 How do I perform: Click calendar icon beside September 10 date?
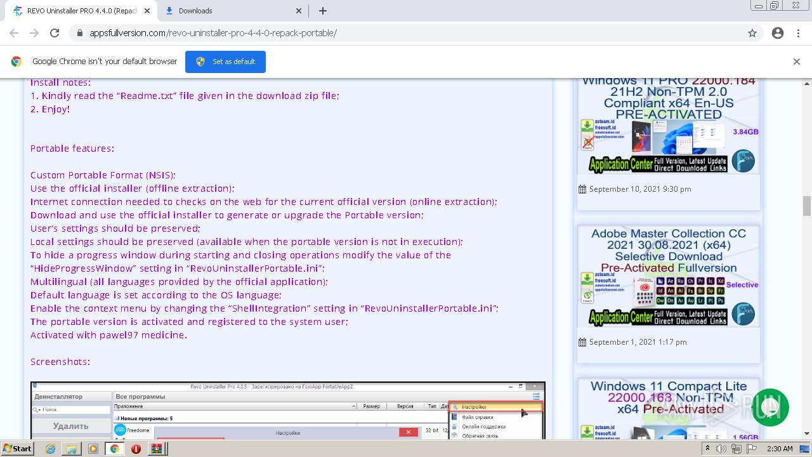(582, 189)
